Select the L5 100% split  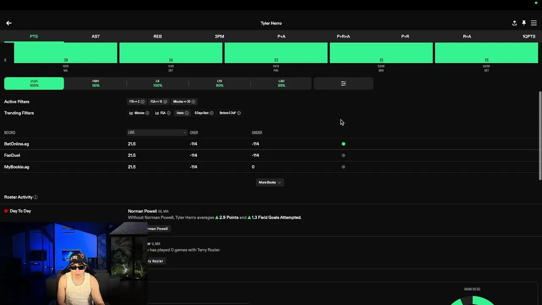(x=158, y=83)
